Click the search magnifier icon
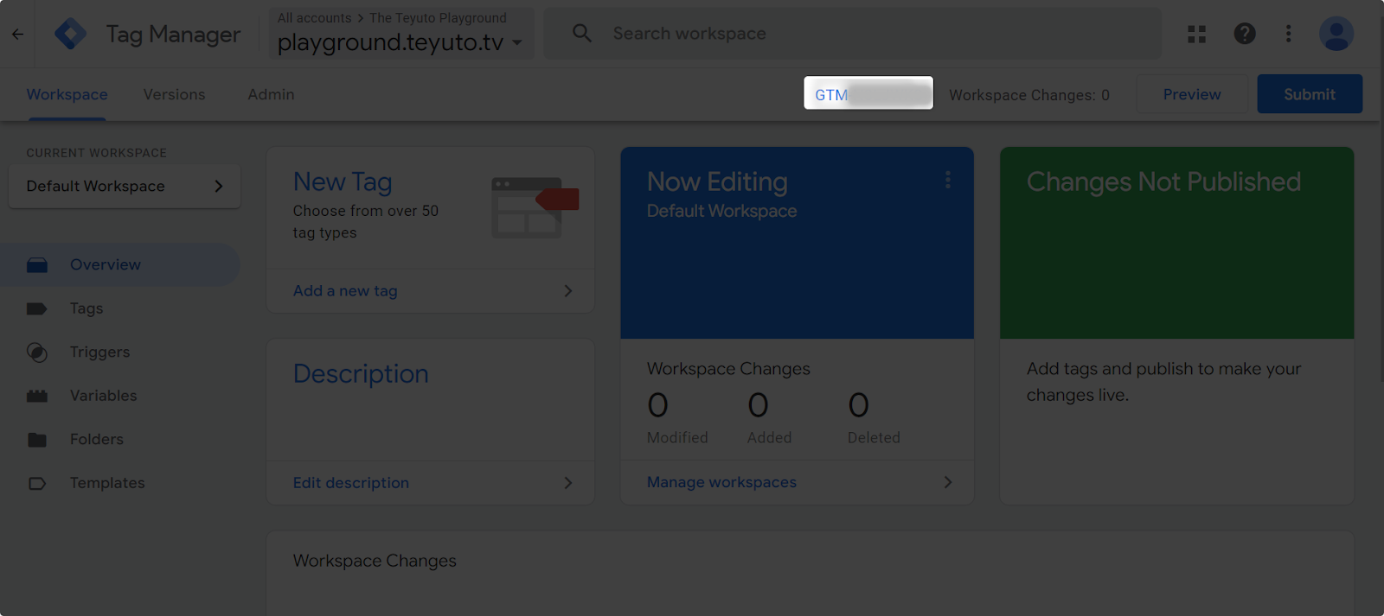Screen dimensions: 1384x616 (x=582, y=34)
